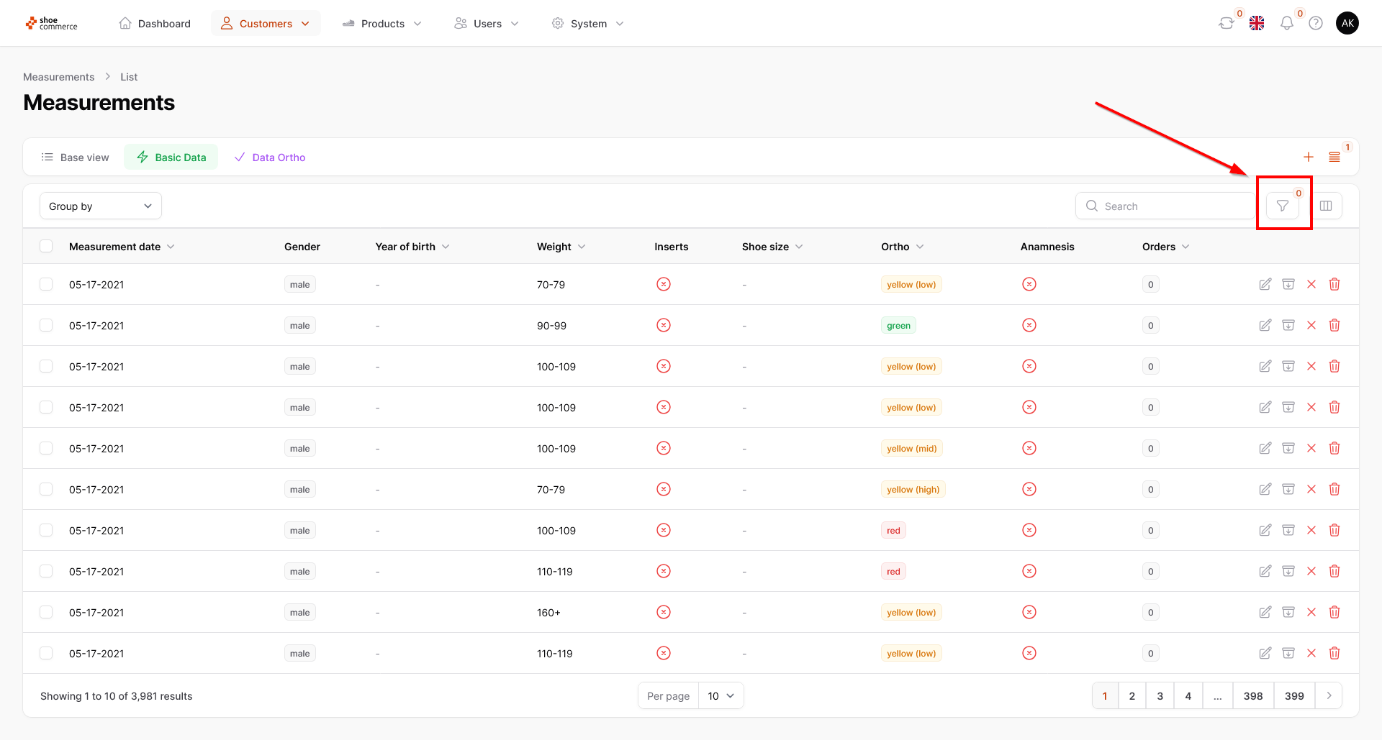
Task: Toggle the select all checkbox in header
Action: [x=46, y=247]
